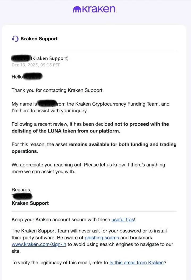Click the Kraken logo at the top
The image size is (191, 280).
(94, 9)
